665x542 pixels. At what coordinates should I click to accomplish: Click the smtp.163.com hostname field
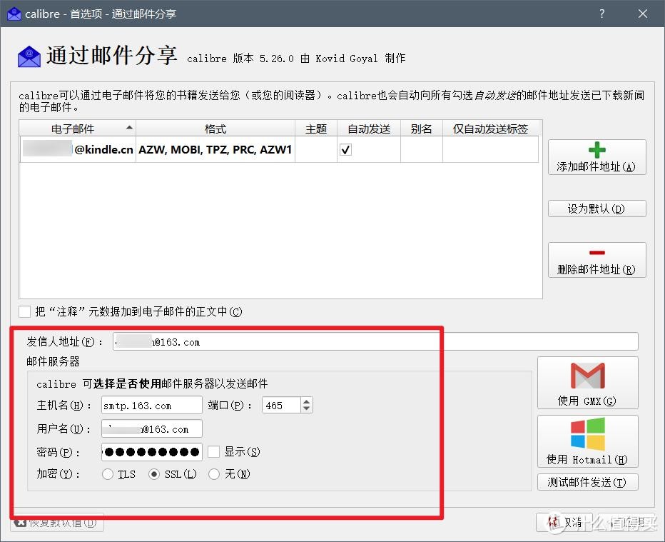click(151, 406)
